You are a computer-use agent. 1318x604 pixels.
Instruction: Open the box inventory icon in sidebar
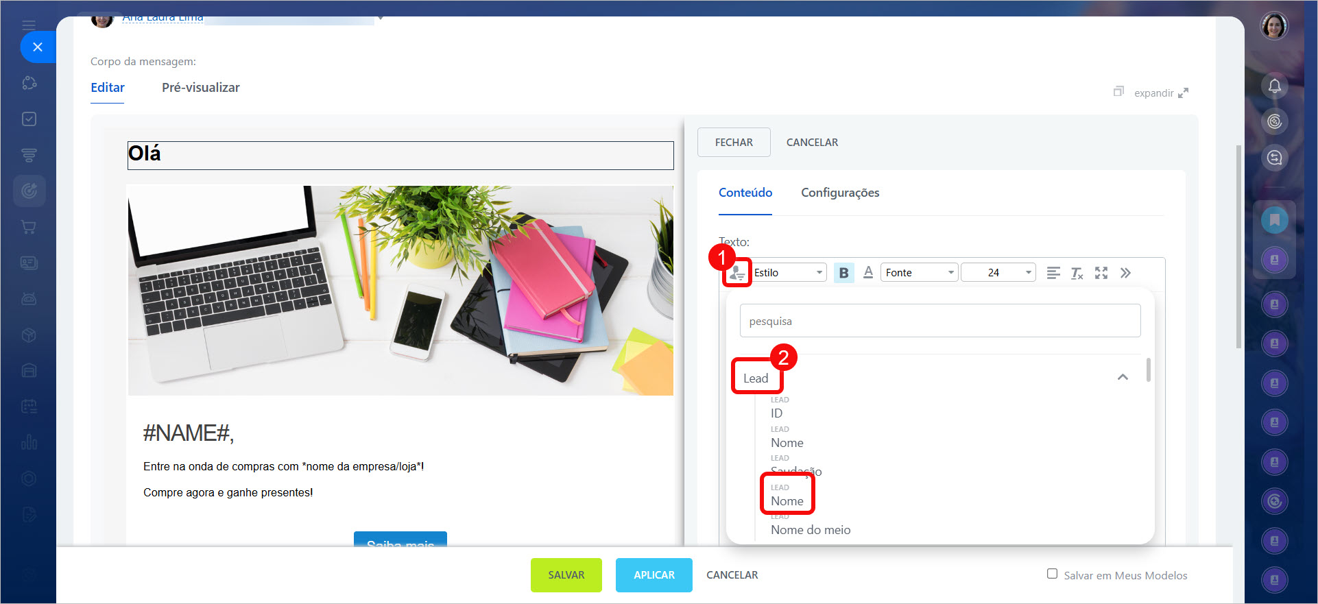(29, 335)
